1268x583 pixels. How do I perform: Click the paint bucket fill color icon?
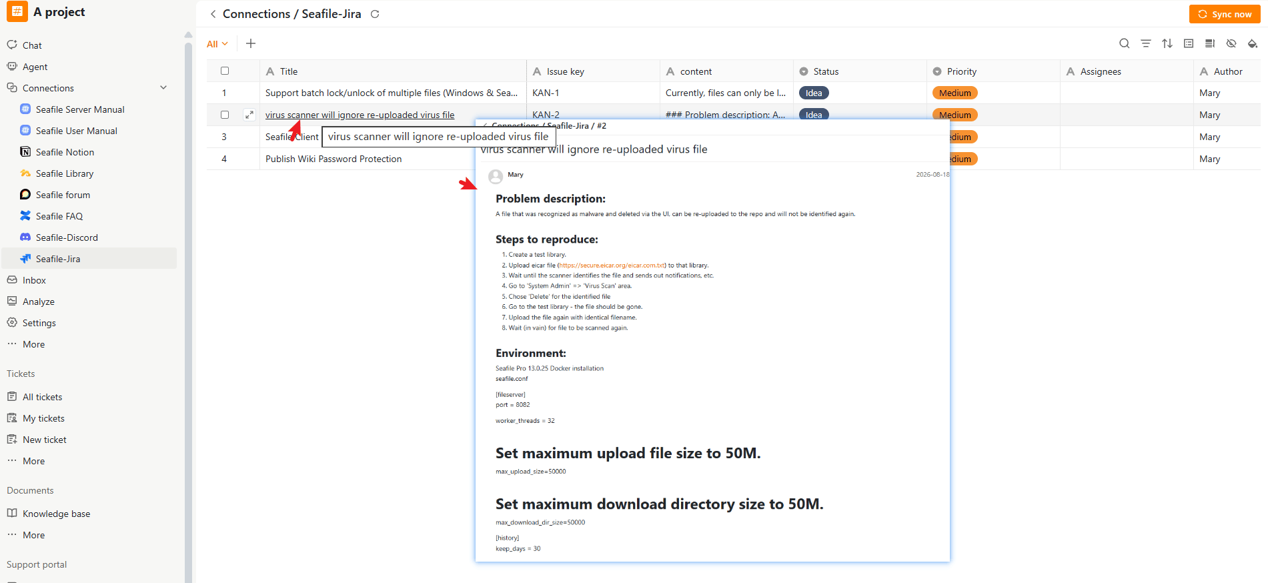click(1253, 43)
